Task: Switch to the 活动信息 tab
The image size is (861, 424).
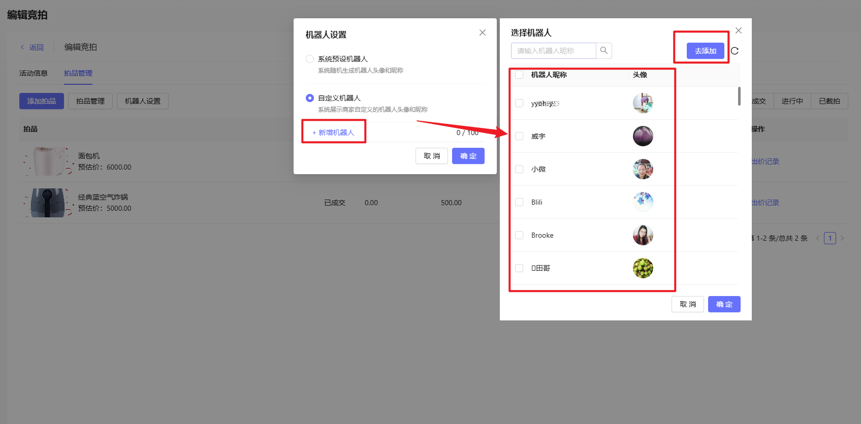Action: (x=34, y=73)
